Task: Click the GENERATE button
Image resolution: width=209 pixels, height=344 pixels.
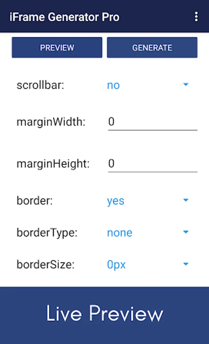Action: click(x=152, y=47)
